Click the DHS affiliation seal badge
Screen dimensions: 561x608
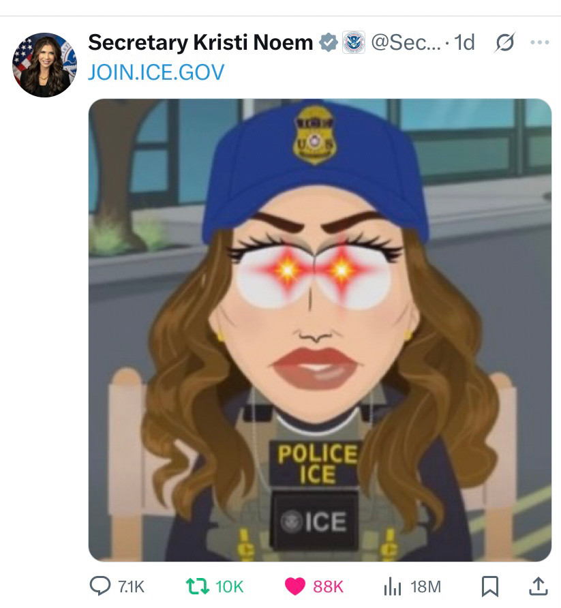coord(354,42)
